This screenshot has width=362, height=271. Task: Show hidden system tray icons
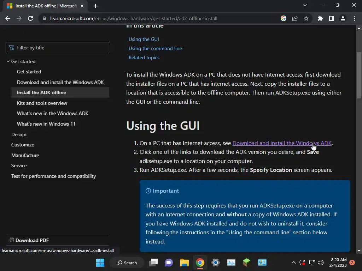click(x=294, y=263)
